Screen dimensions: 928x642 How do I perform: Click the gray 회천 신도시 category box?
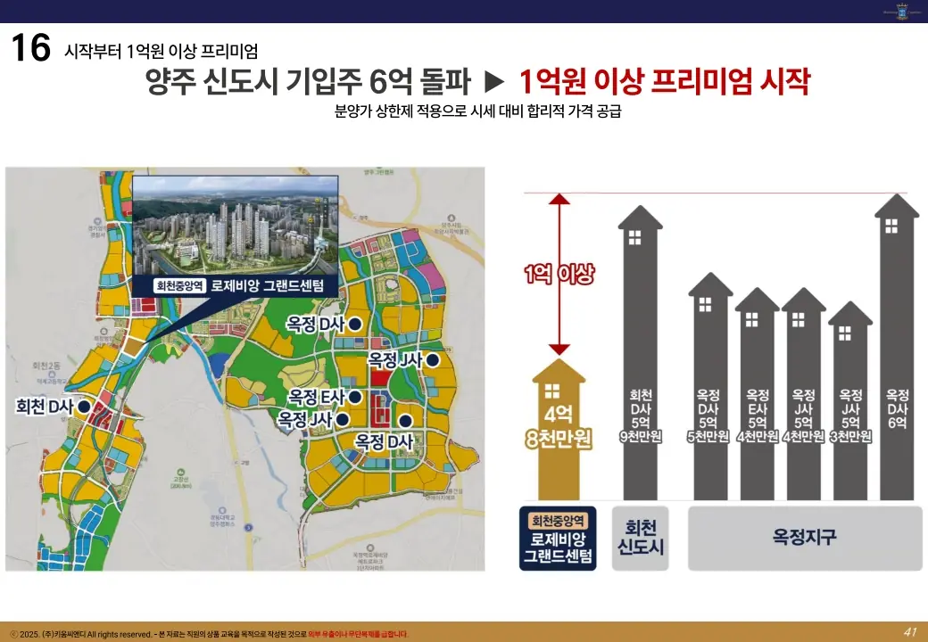coord(641,539)
